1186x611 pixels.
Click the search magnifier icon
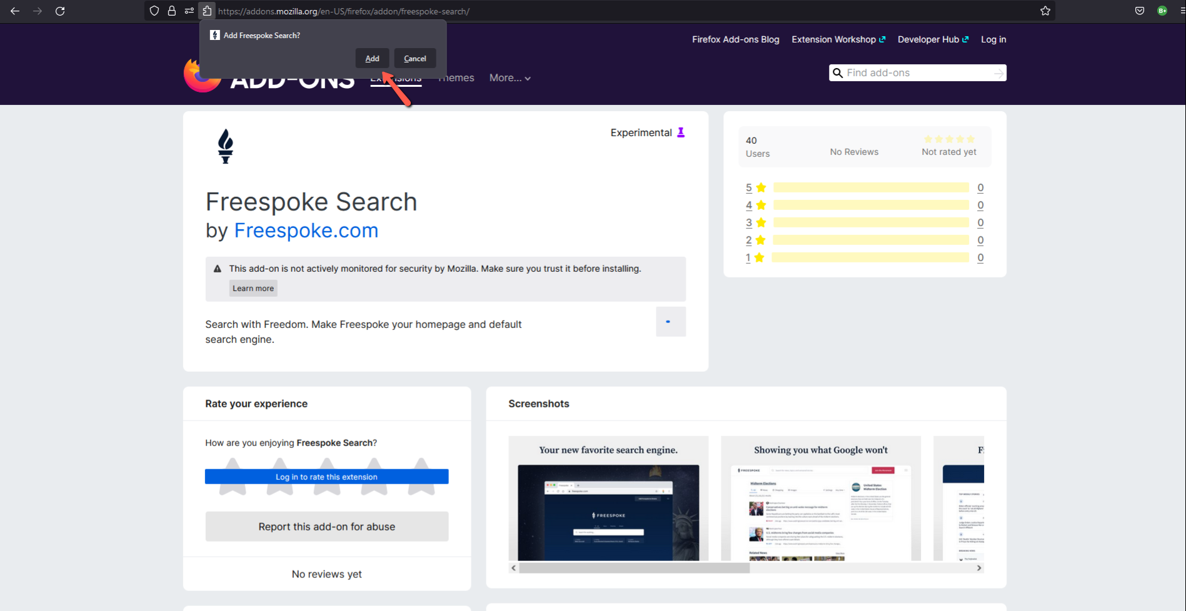pos(838,73)
